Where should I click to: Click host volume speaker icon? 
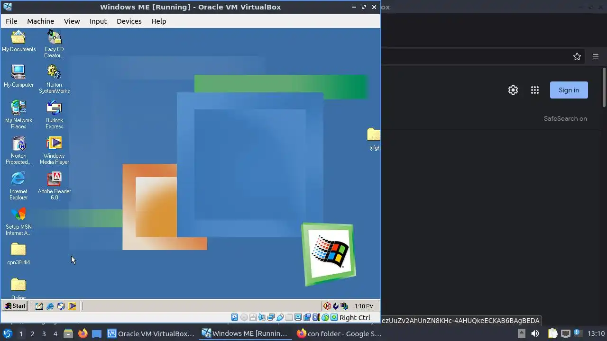click(535, 334)
